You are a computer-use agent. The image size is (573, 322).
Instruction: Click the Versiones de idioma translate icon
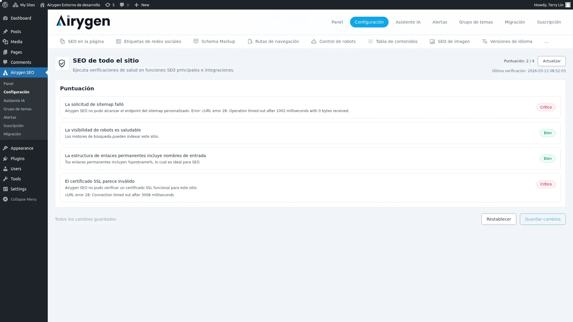click(485, 41)
